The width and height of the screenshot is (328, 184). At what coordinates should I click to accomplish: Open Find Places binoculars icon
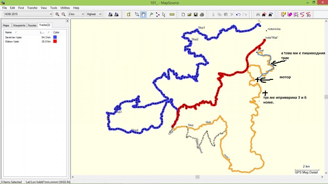(x=258, y=14)
